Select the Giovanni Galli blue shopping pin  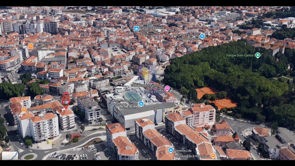coord(136,29)
